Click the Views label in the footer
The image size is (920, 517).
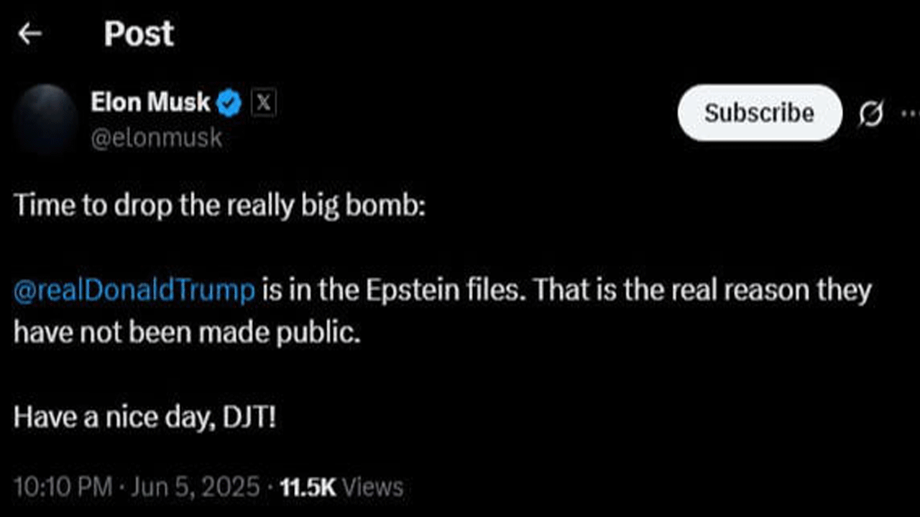372,487
